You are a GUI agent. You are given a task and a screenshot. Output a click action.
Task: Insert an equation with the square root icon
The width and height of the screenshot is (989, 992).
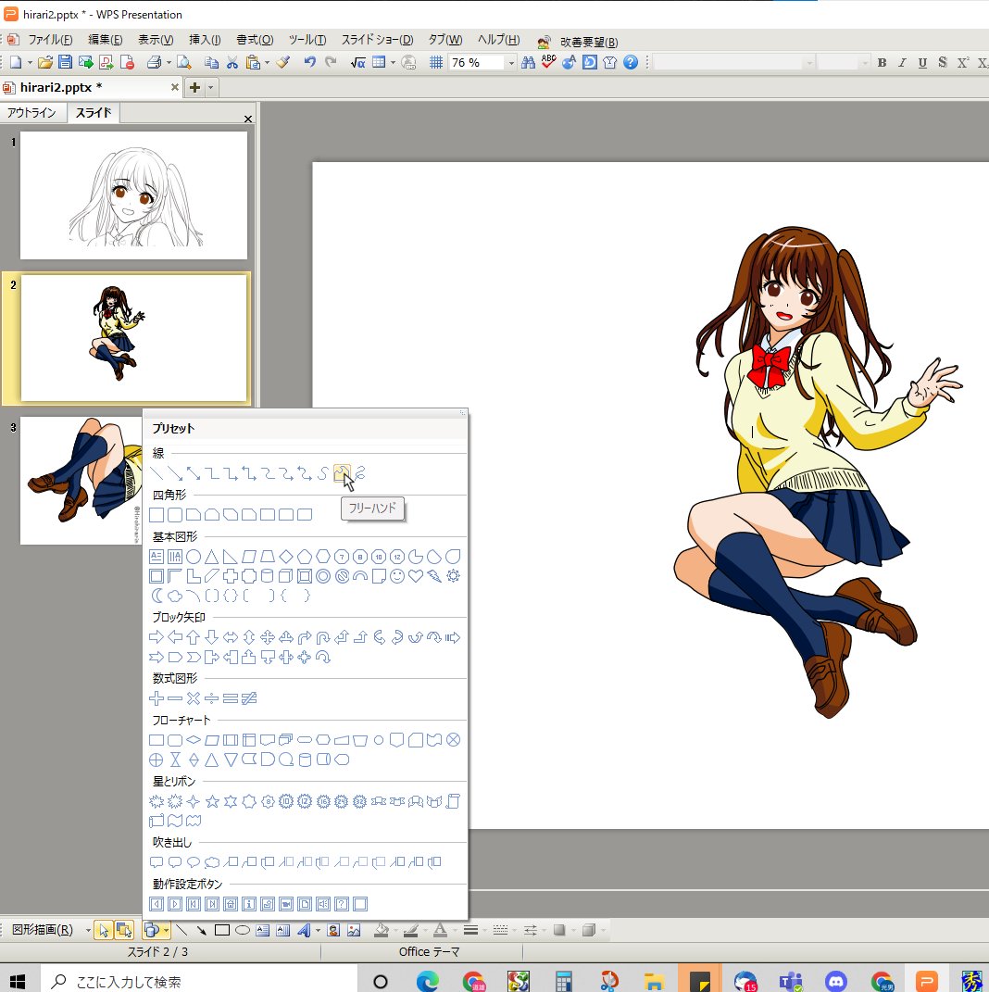(358, 62)
